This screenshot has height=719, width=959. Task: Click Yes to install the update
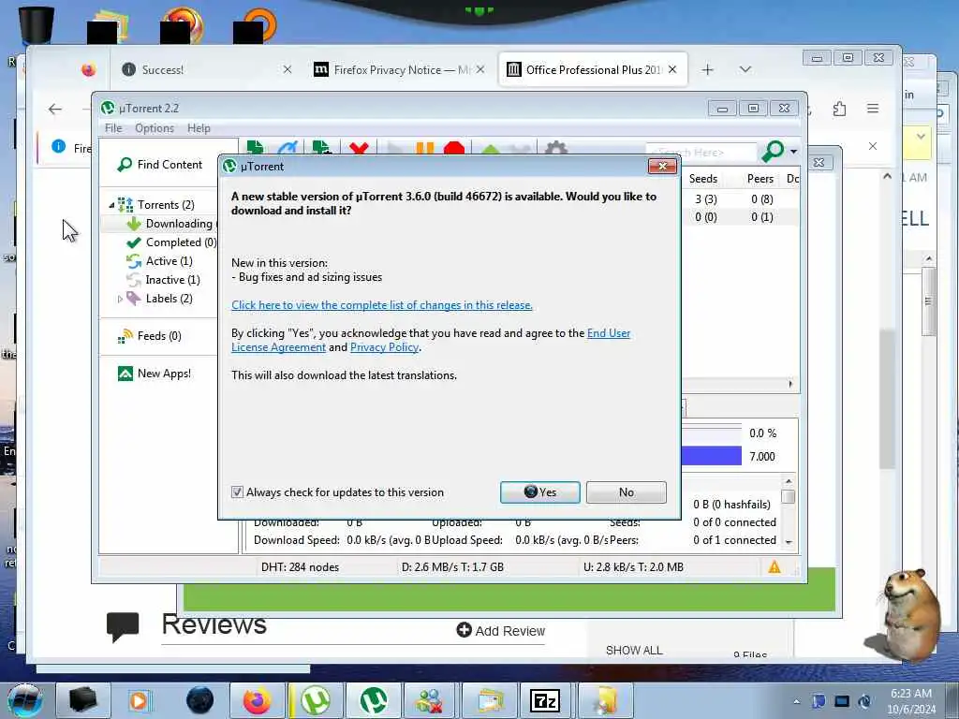pyautogui.click(x=540, y=492)
